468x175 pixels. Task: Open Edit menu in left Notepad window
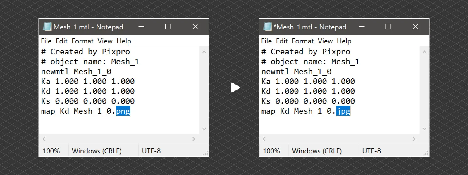(61, 41)
